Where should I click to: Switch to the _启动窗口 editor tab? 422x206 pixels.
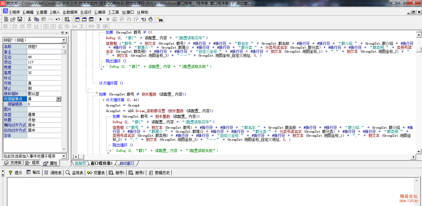click(127, 163)
